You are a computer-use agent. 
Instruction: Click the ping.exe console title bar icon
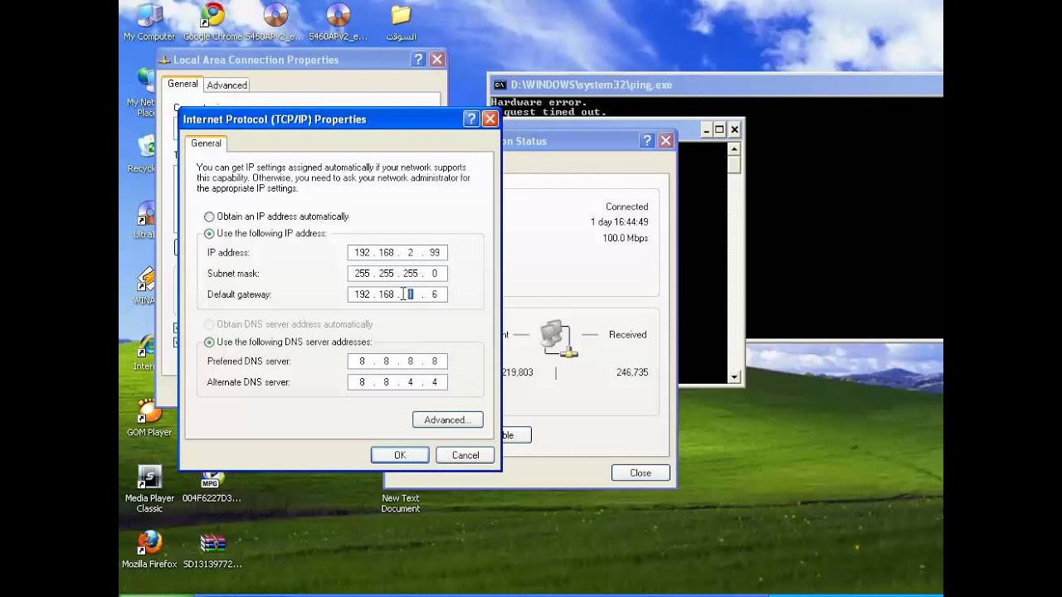point(499,85)
